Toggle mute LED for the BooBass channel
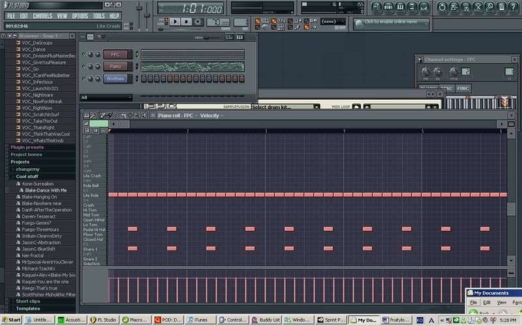 [x=84, y=78]
